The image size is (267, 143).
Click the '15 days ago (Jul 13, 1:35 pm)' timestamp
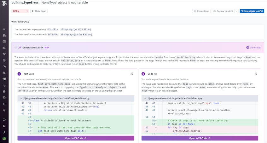pyautogui.click(x=76, y=30)
